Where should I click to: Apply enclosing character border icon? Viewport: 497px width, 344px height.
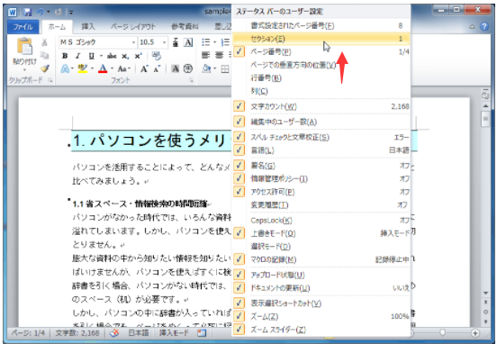[188, 42]
